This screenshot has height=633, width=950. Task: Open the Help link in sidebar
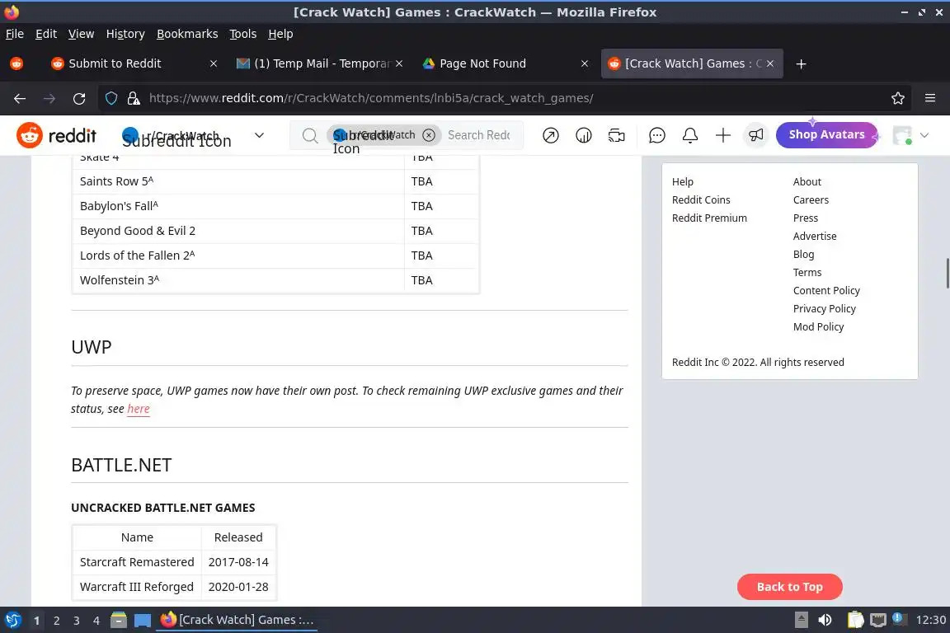682,181
